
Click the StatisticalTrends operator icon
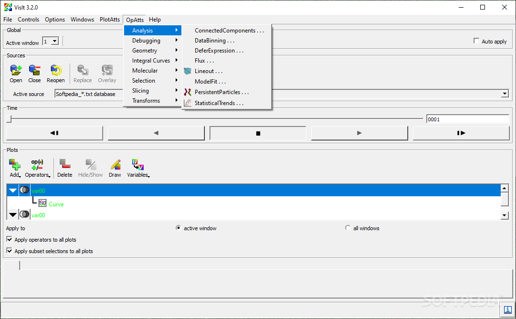pos(188,103)
